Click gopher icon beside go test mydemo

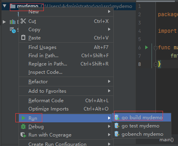click(x=117, y=126)
